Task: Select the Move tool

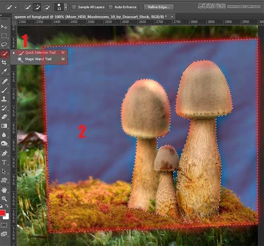Action: pyautogui.click(x=4, y=27)
